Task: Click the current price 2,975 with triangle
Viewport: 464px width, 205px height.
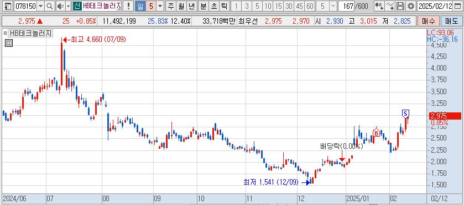Action: 30,21
